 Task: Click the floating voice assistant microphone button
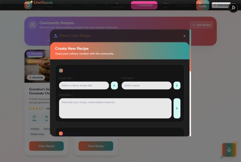pyautogui.click(x=229, y=150)
